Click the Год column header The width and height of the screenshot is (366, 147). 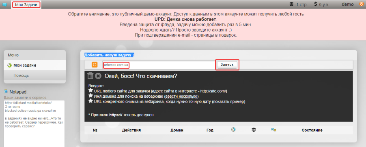(210, 130)
